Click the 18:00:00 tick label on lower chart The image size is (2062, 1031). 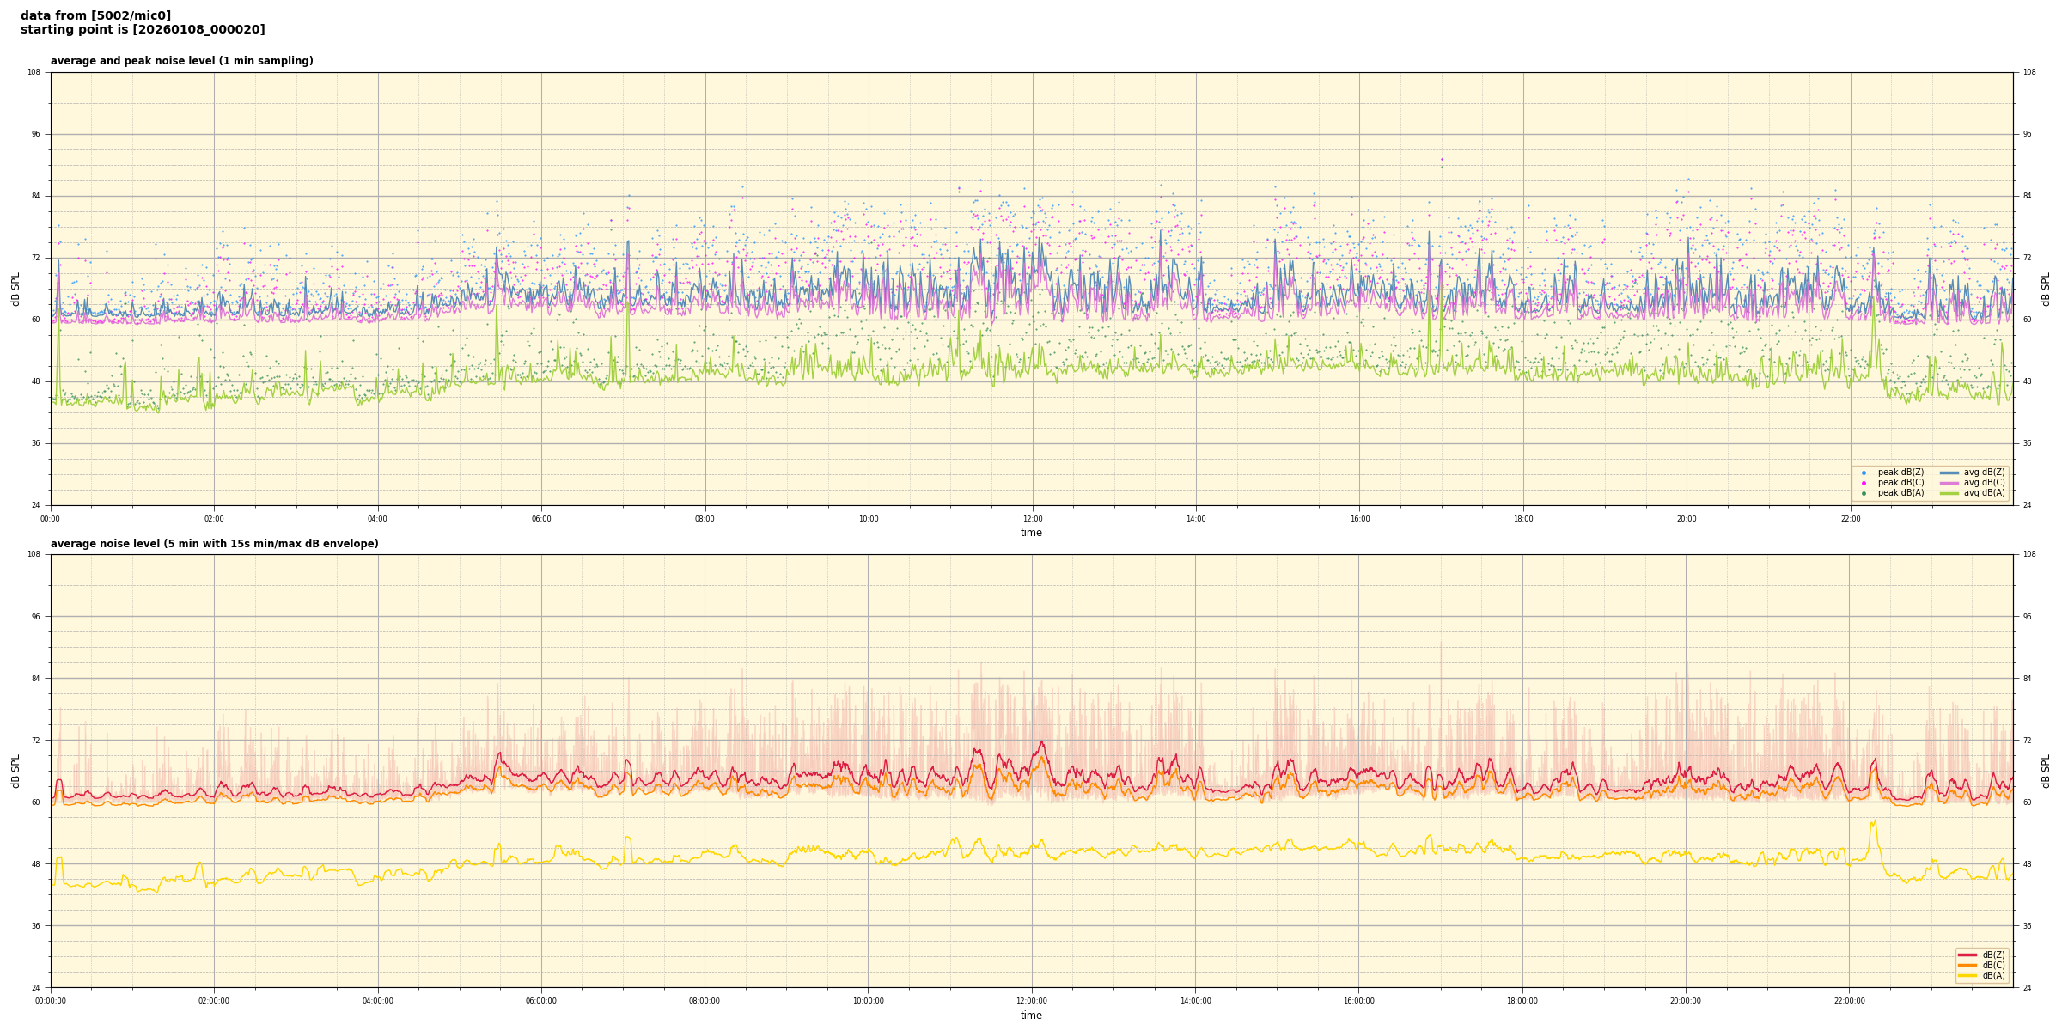(x=1522, y=1001)
